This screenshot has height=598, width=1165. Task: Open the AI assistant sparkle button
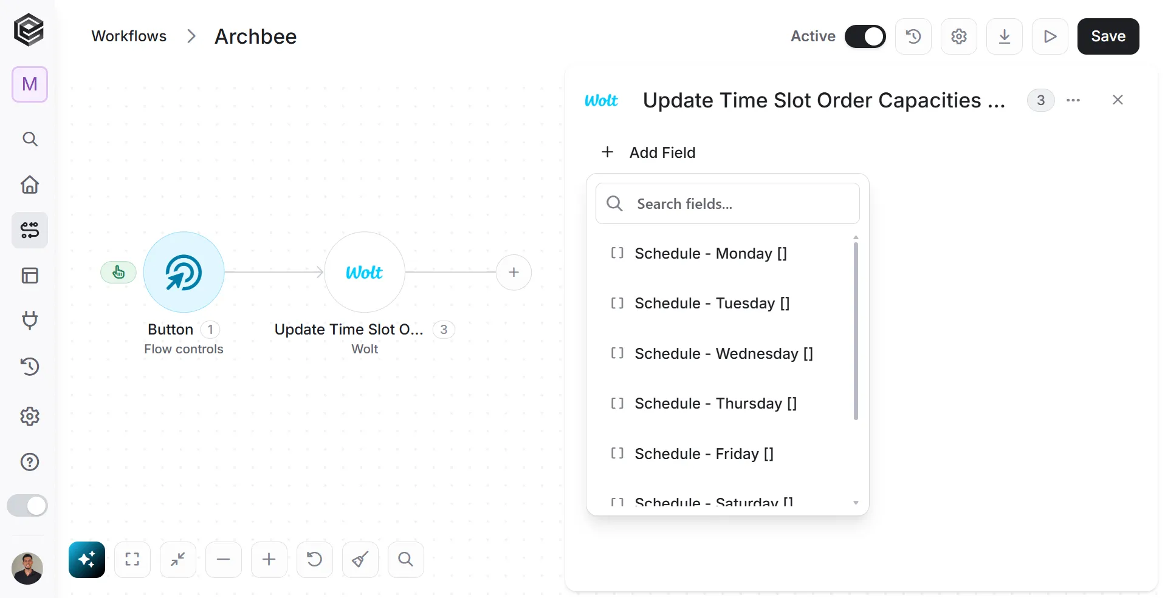point(87,559)
